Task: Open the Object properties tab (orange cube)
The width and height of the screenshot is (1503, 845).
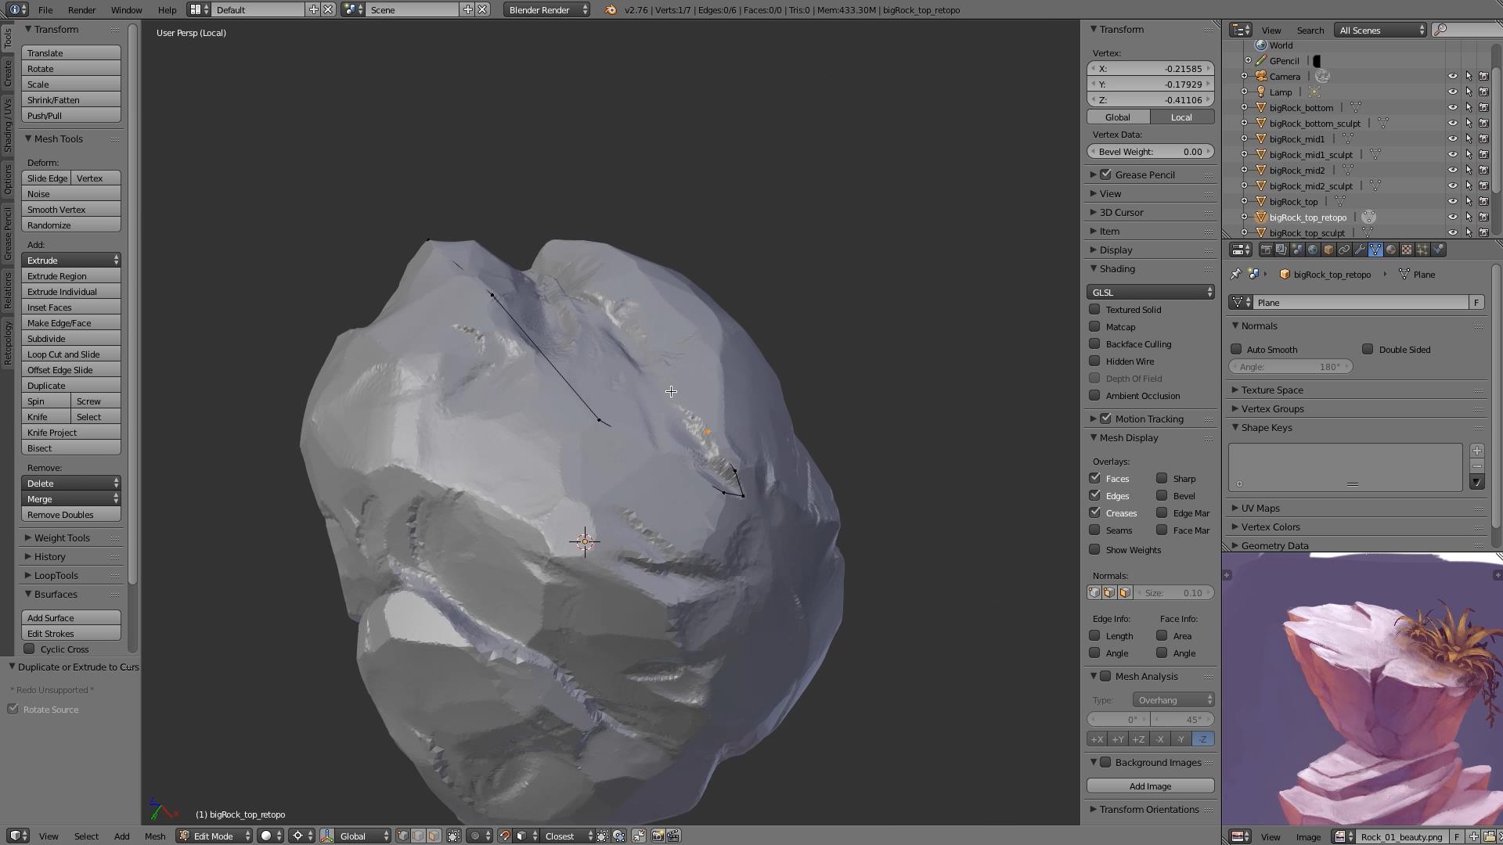Action: (x=1328, y=250)
